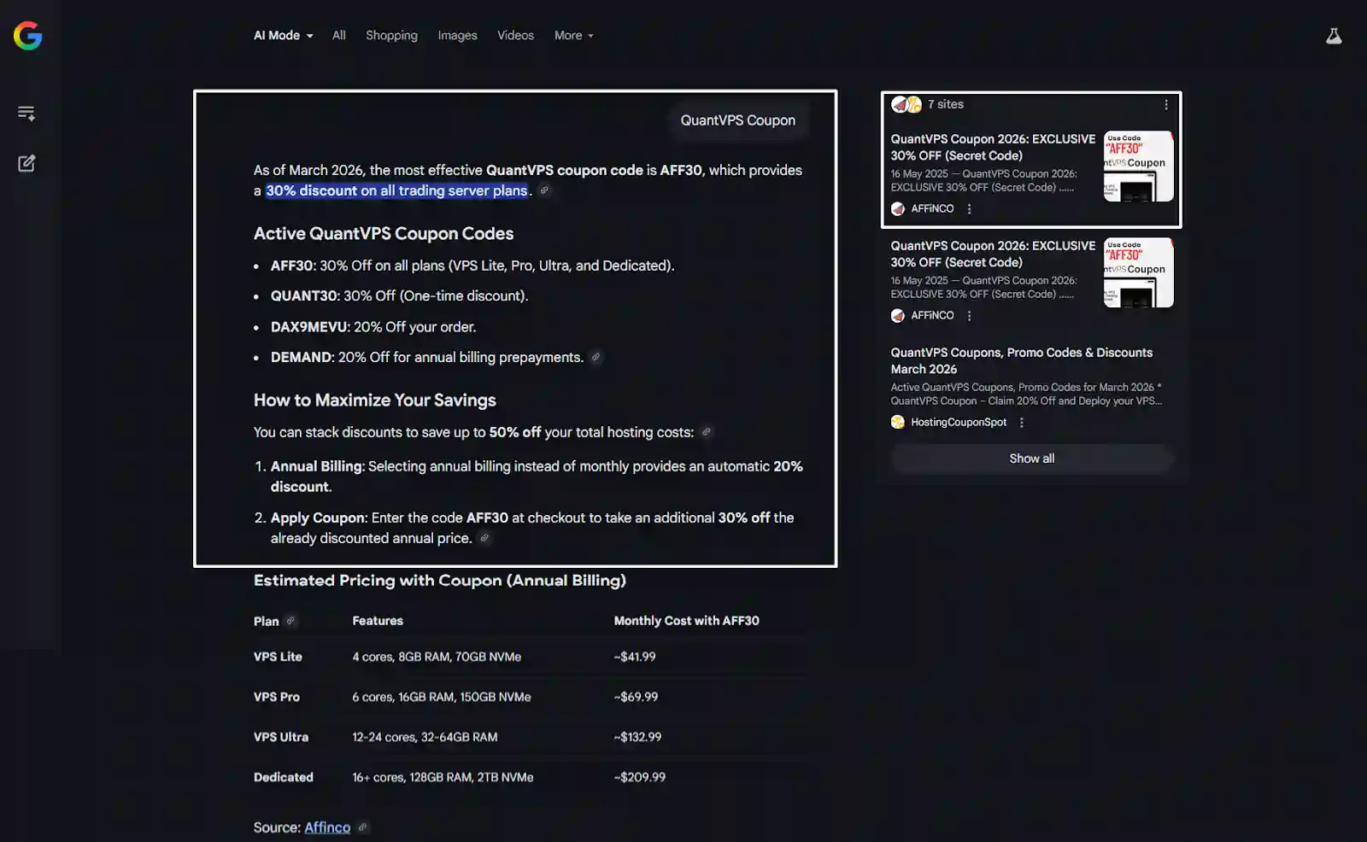This screenshot has height=842, width=1367.
Task: Click 'Active QuantVPS Coupon Codes' heading
Action: coord(384,233)
